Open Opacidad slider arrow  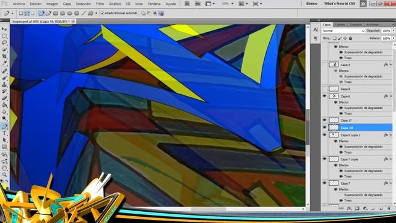pos(393,31)
